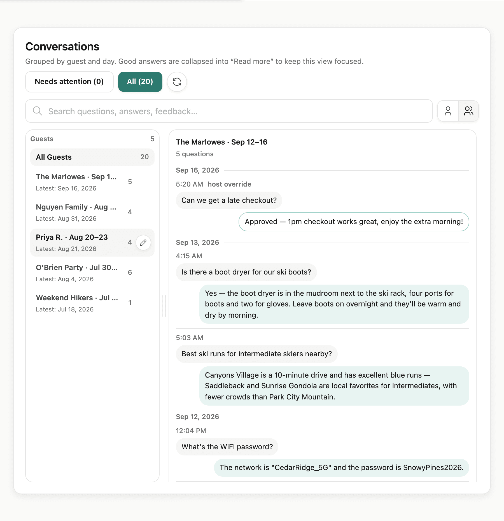Click the "5:20 AM" timestamp
The image size is (504, 521).
(x=190, y=184)
